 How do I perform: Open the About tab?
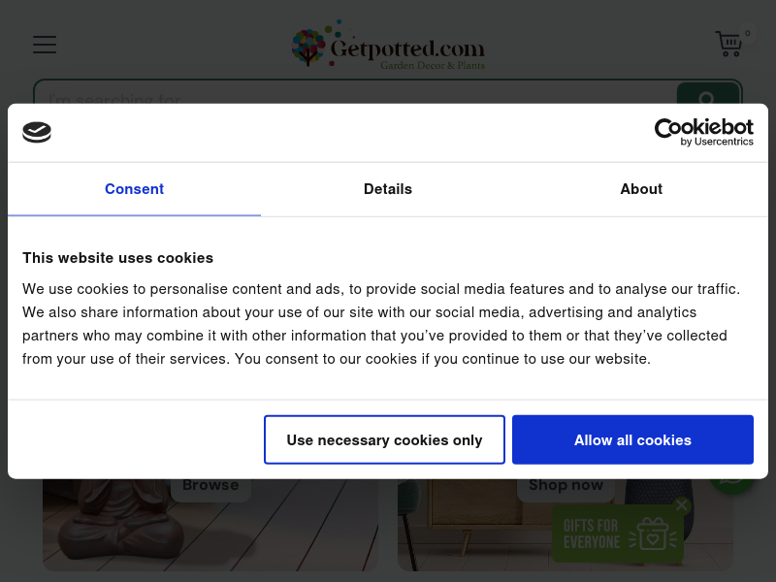point(641,189)
